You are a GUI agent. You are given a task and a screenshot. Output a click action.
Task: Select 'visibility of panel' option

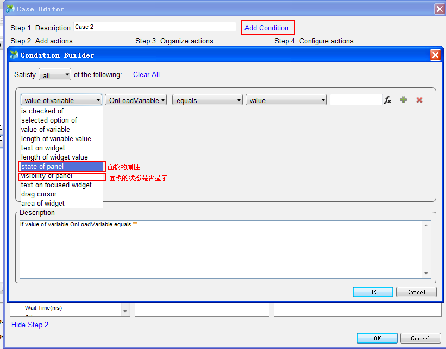click(62, 176)
